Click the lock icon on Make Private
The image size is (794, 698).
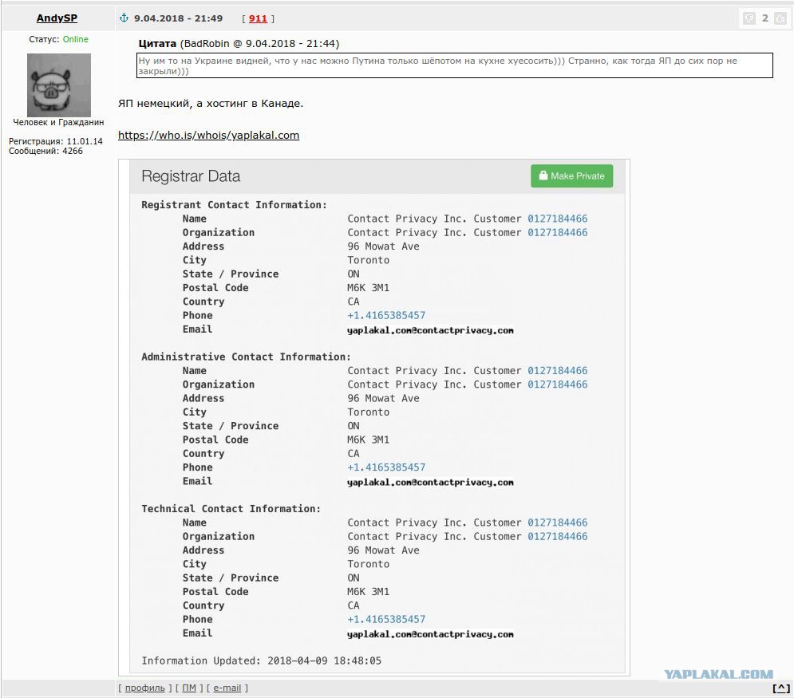coord(543,175)
